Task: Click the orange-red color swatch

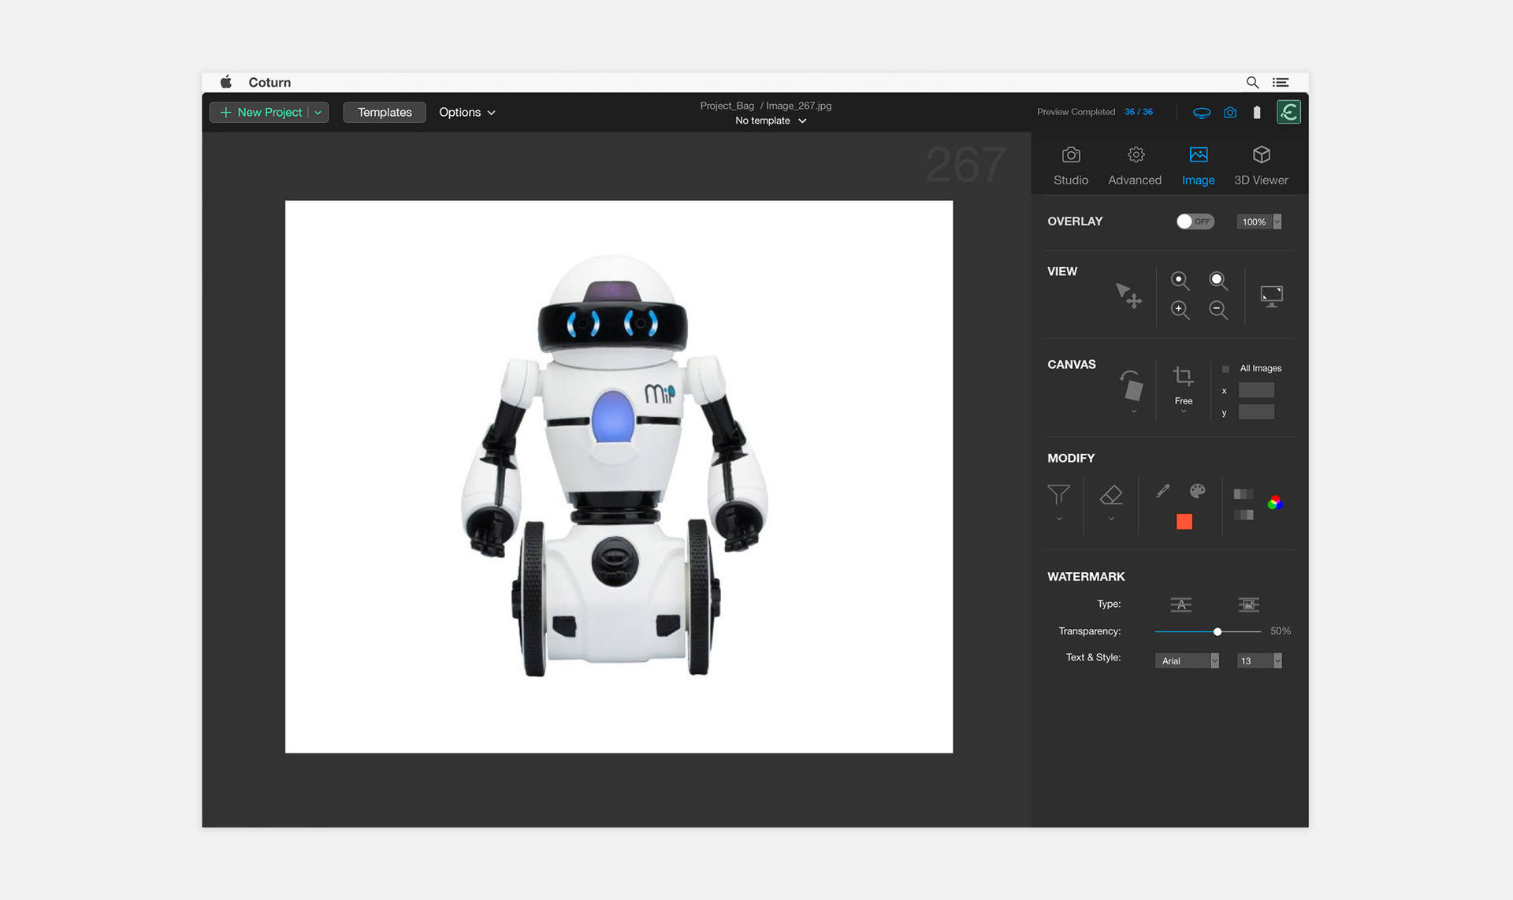Action: (x=1184, y=522)
